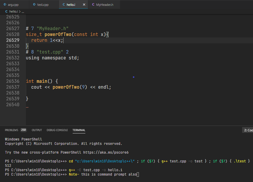Viewport: 253px width, 182px height.
Task: Expand the breadcrumb ellipsis after hello.i
Action: click(x=23, y=12)
